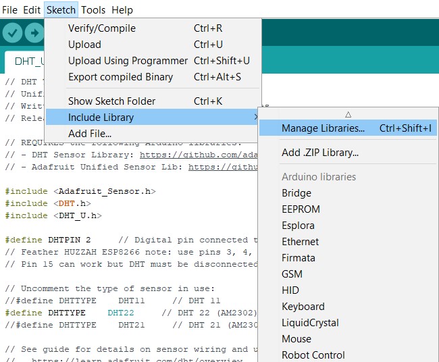
Task: Open the File menu
Action: 9,10
